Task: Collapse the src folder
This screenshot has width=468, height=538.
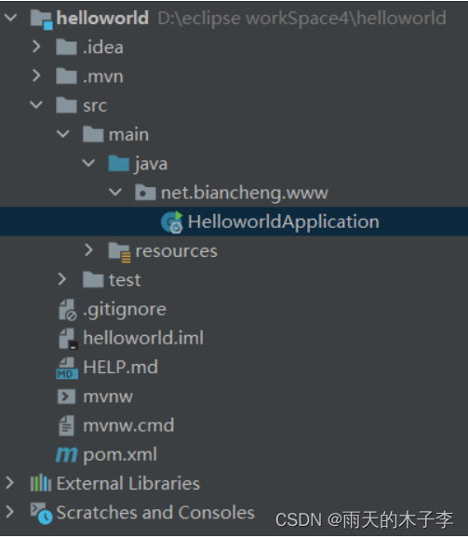Action: coord(36,104)
